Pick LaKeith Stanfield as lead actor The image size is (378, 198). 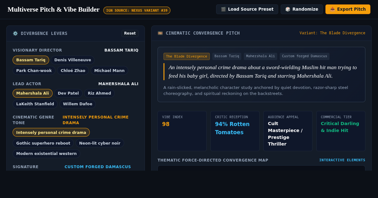click(35, 104)
